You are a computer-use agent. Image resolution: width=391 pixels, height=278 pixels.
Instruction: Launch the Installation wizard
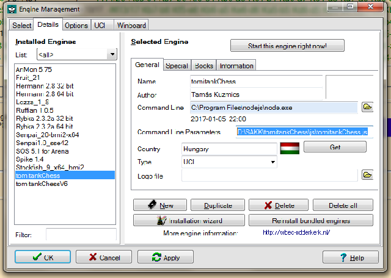(x=189, y=220)
